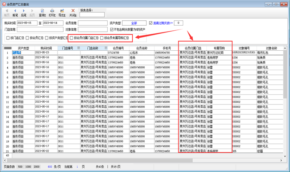The width and height of the screenshot is (290, 172).
Task: Open 报表选择 dropdown box
Action: 92,15
